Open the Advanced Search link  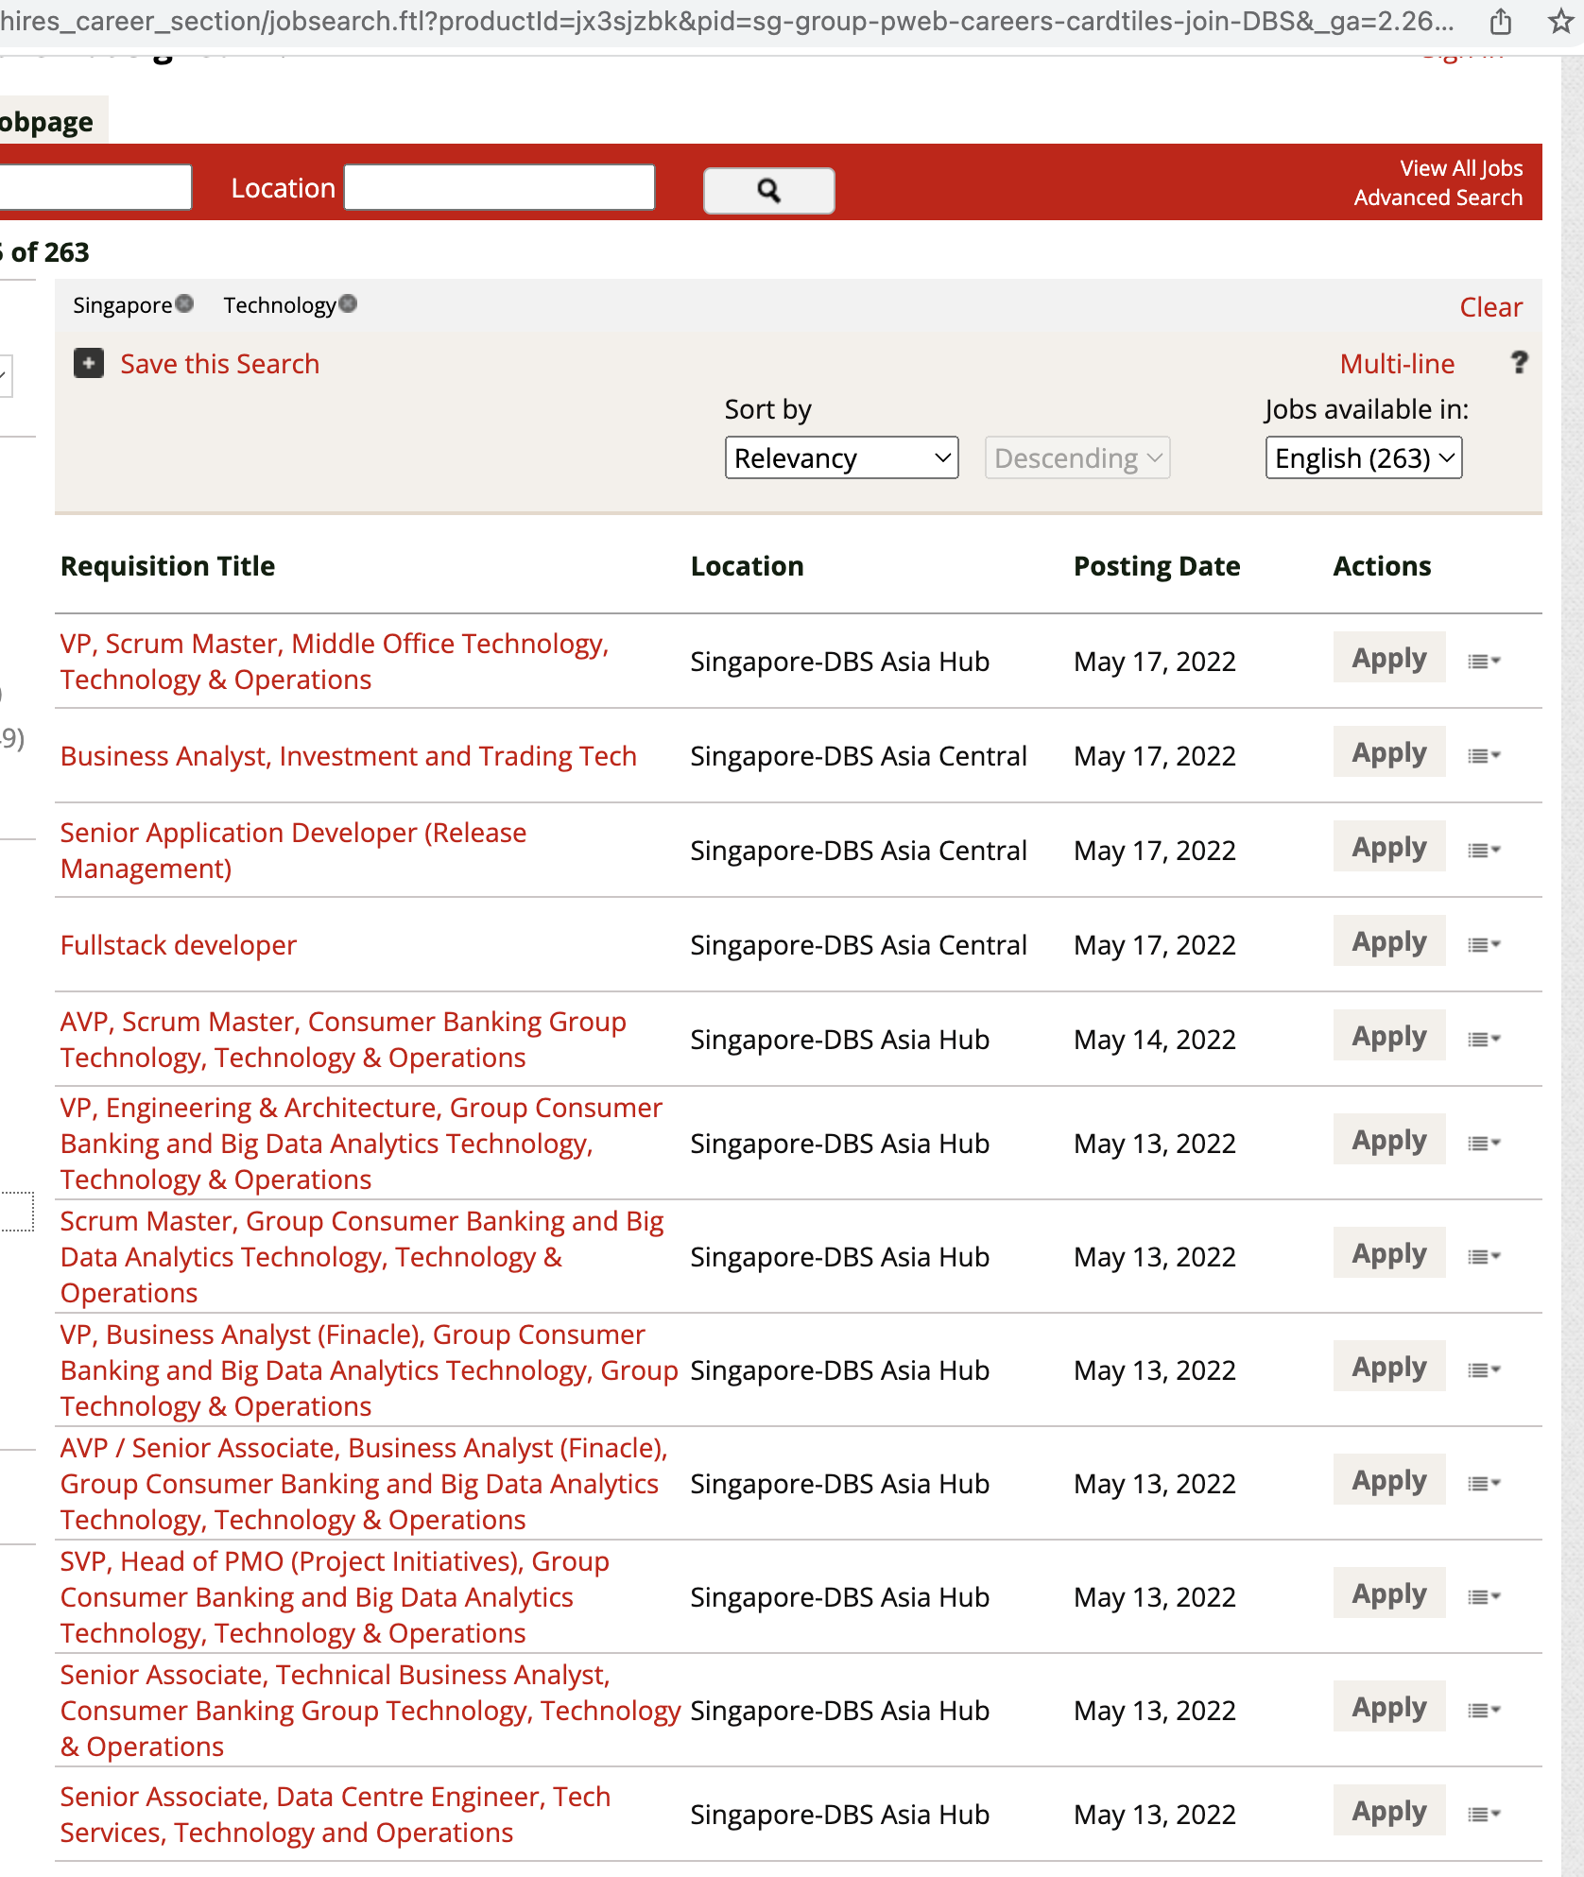pos(1438,198)
